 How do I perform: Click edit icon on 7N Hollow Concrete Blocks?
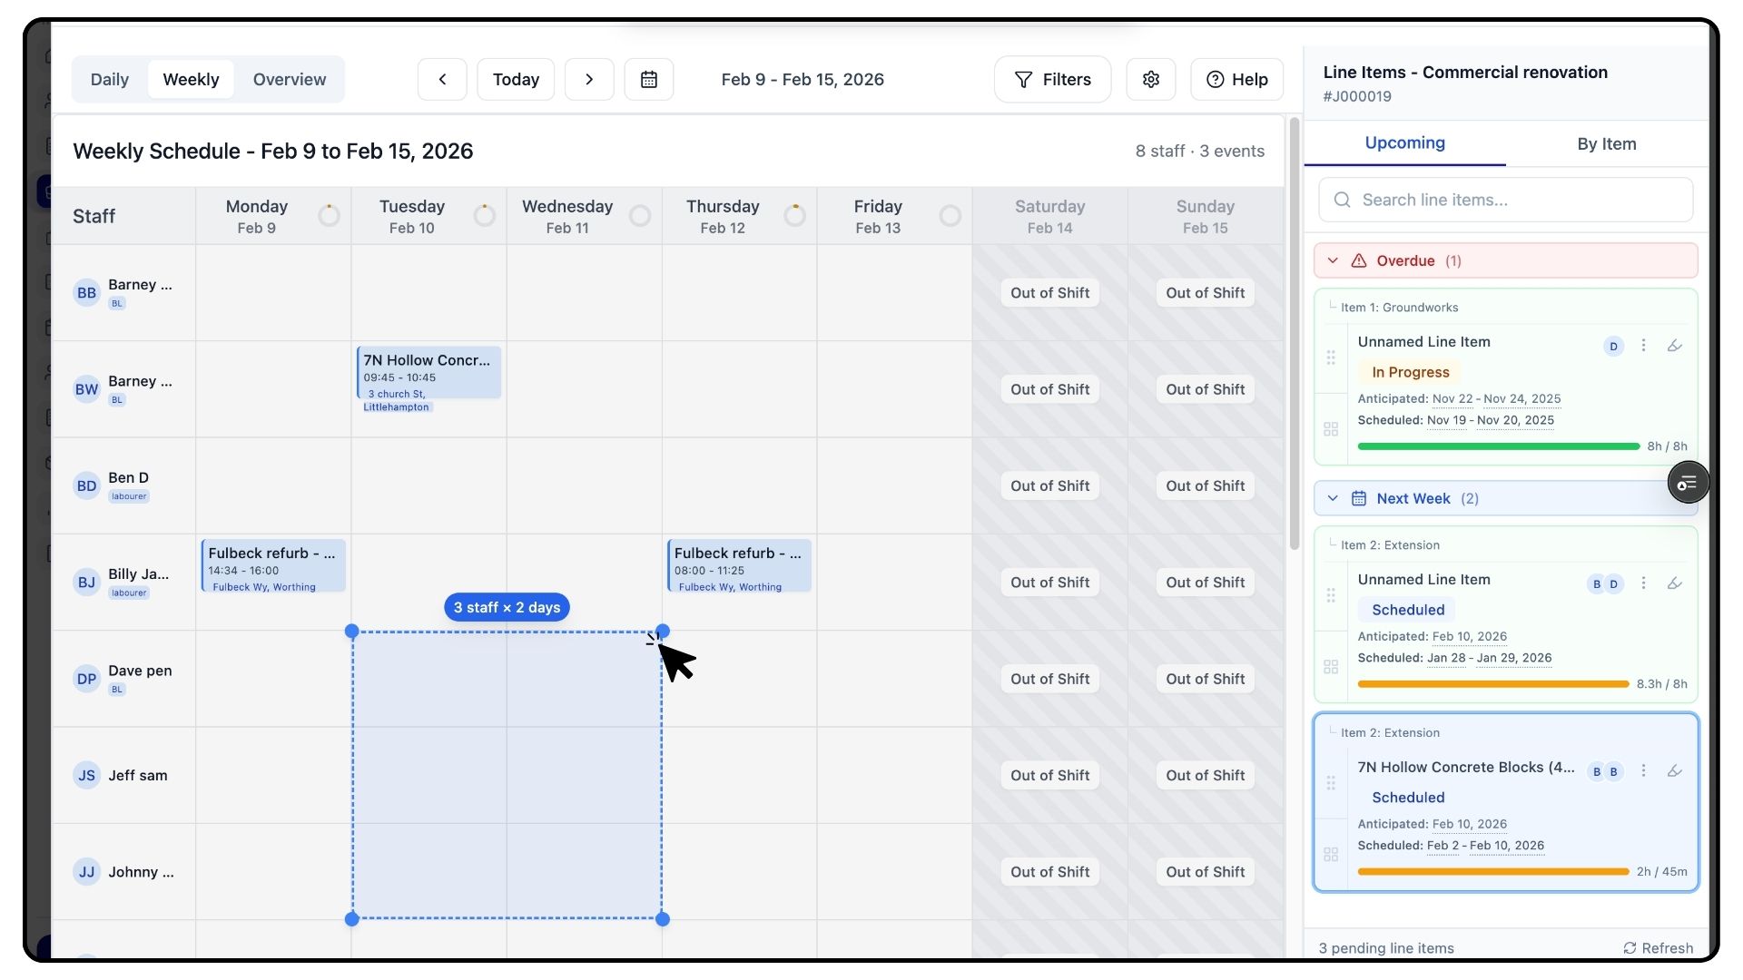[x=1675, y=771]
